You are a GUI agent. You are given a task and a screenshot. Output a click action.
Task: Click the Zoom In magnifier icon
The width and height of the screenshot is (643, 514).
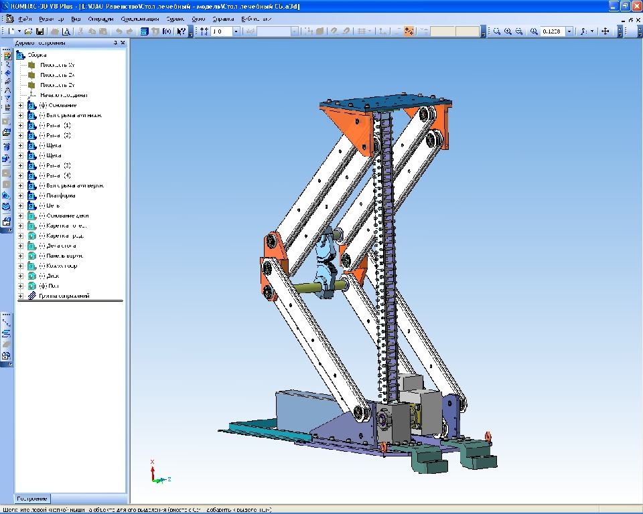tap(508, 31)
